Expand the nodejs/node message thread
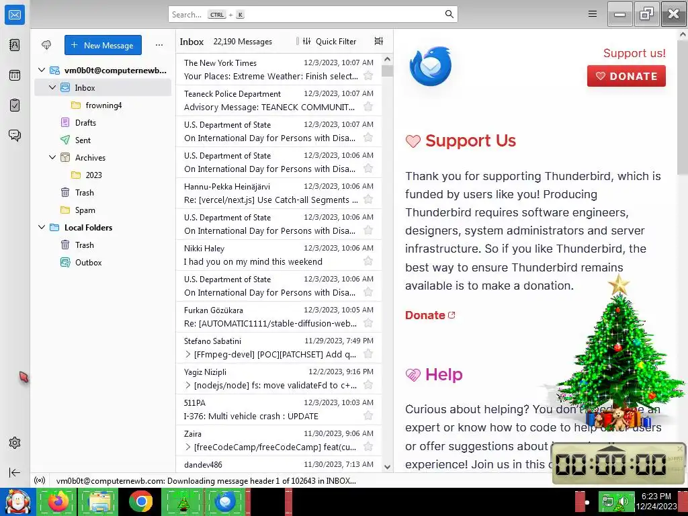 pyautogui.click(x=188, y=385)
